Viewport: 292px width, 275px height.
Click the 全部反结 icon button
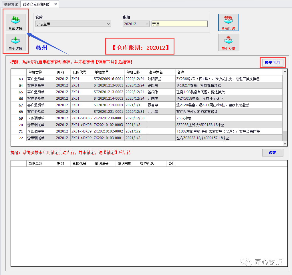coord(228,22)
